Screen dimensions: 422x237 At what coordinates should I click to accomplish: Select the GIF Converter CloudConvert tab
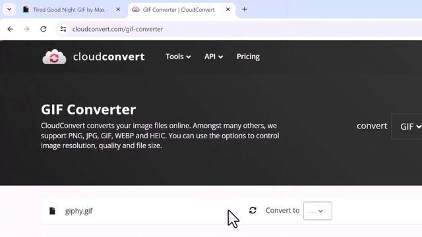pos(181,10)
